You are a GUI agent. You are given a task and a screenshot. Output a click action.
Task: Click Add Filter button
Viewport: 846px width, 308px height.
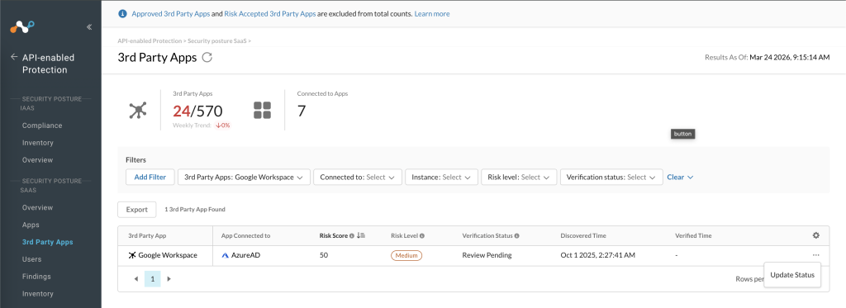[150, 177]
